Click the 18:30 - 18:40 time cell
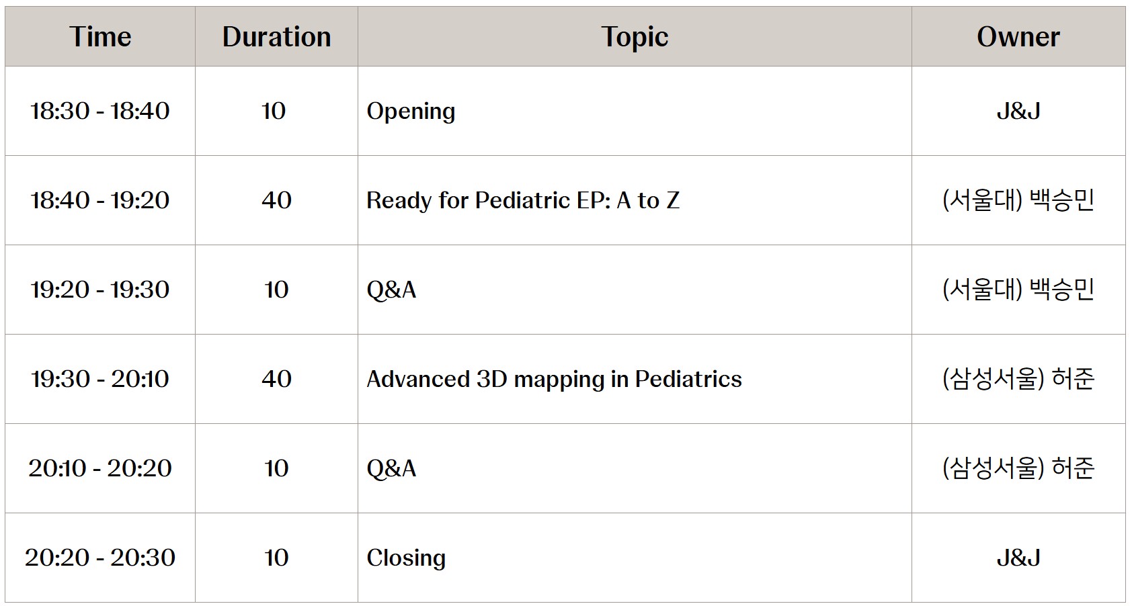Viewport: 1132px width, 606px height. point(100,111)
